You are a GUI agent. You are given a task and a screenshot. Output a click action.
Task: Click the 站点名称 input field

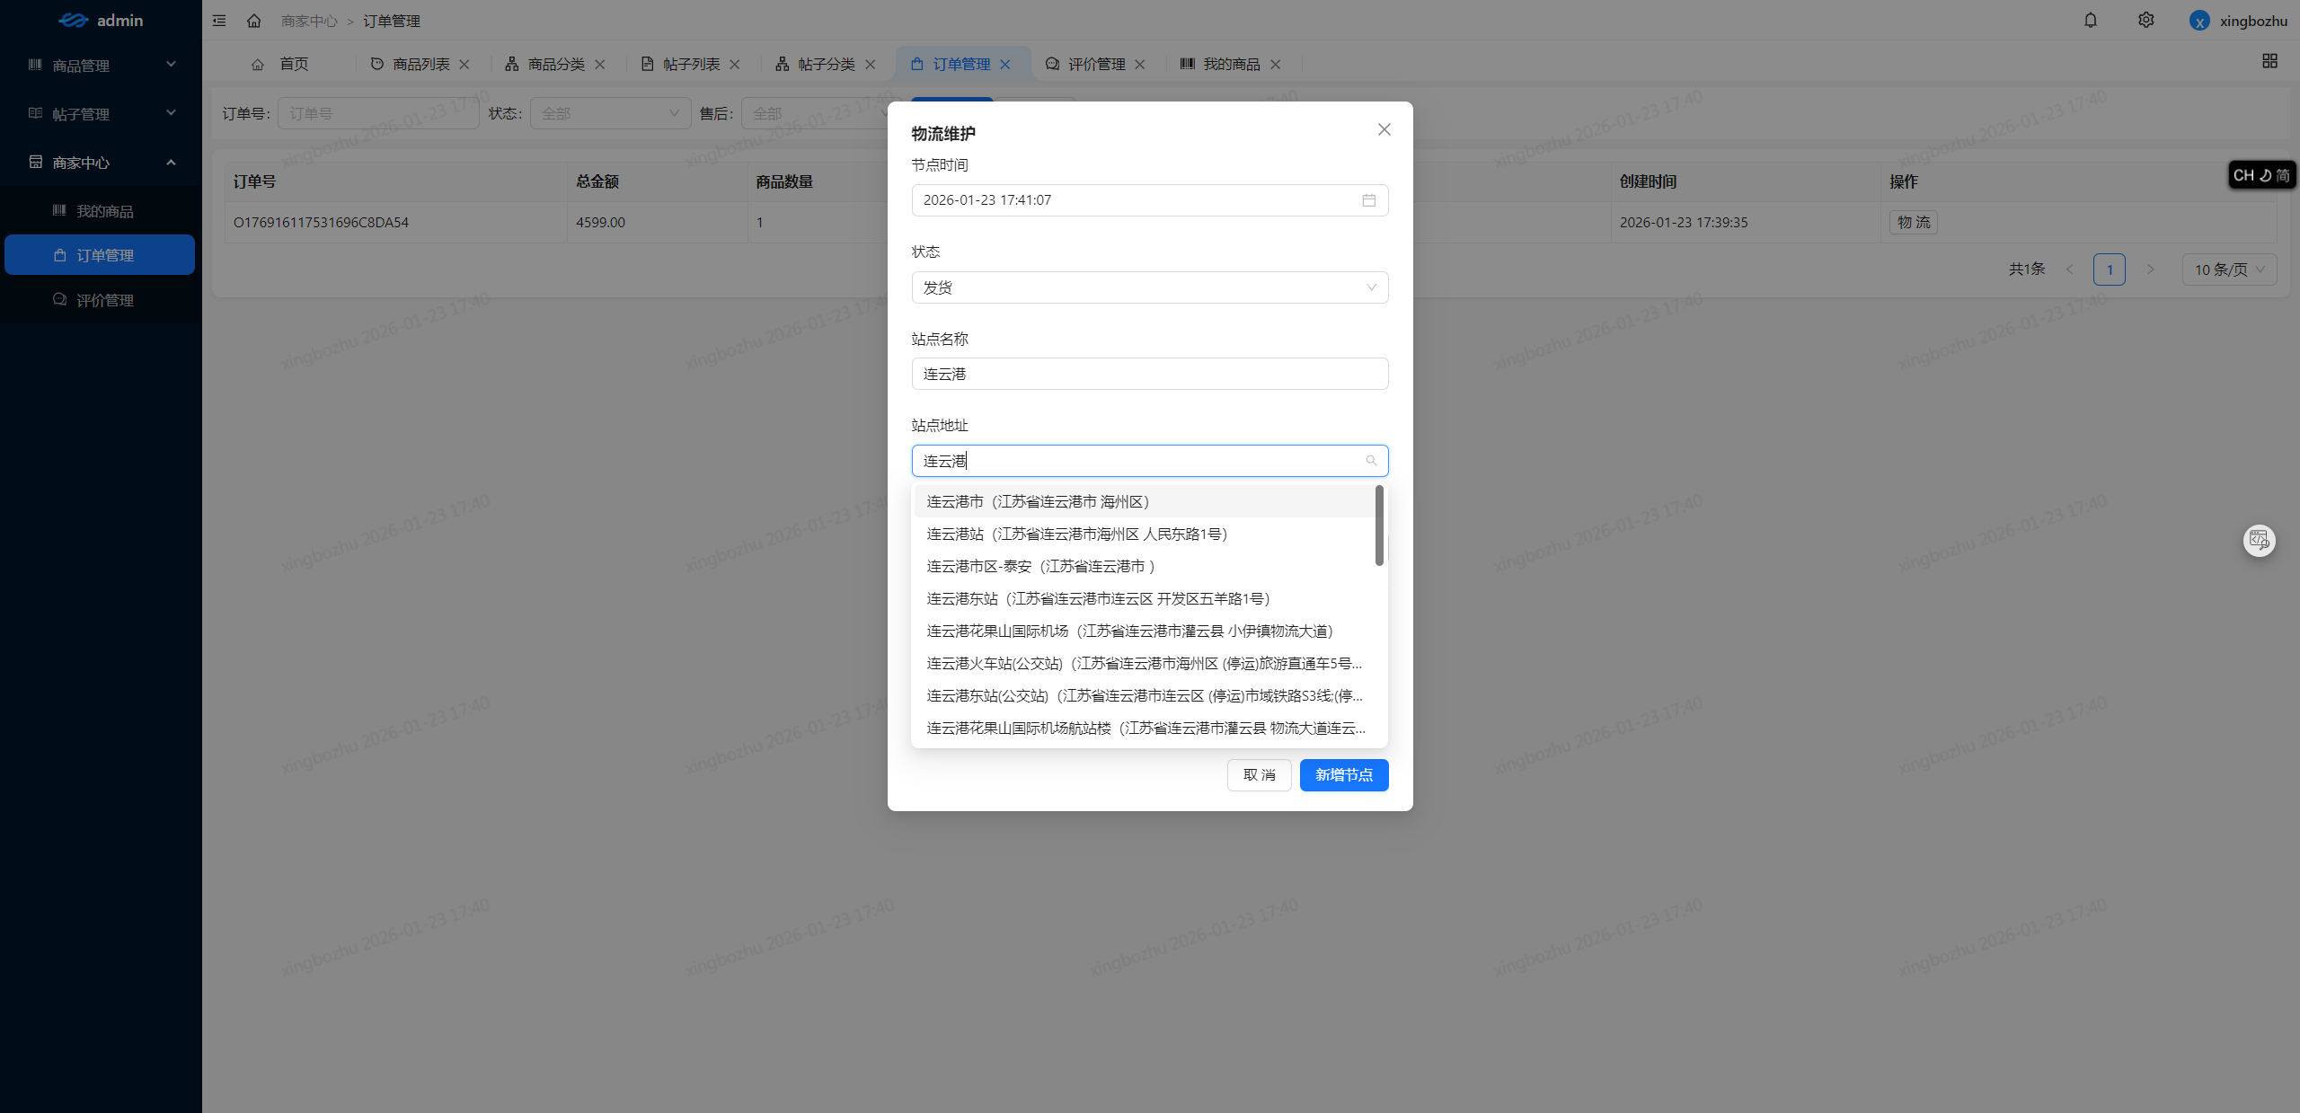1149,374
